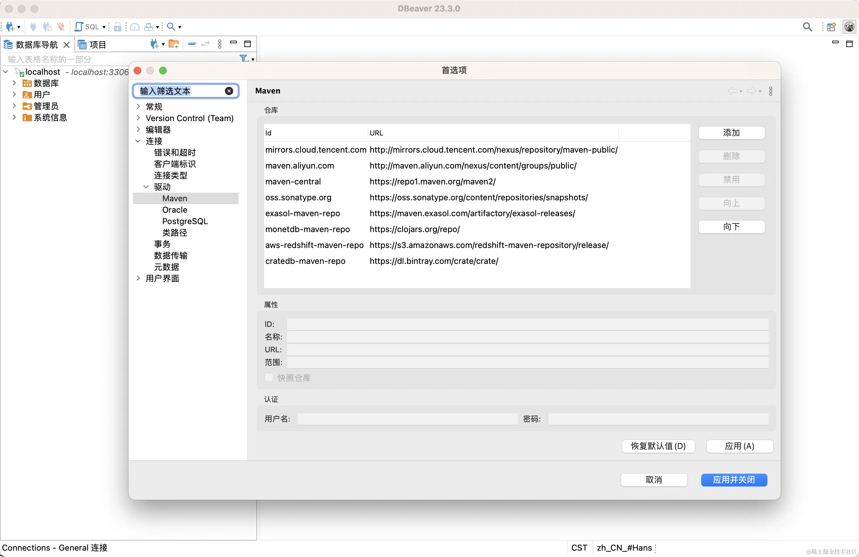Click the new database connection plug icon

pyautogui.click(x=10, y=27)
